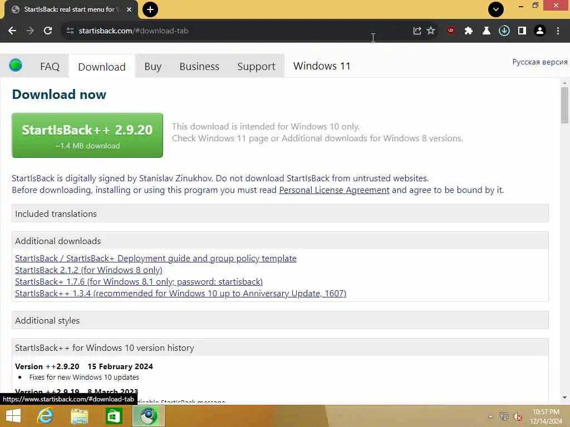Collapse the Windows 10 version history section
The width and height of the screenshot is (570, 427).
pyautogui.click(x=280, y=347)
